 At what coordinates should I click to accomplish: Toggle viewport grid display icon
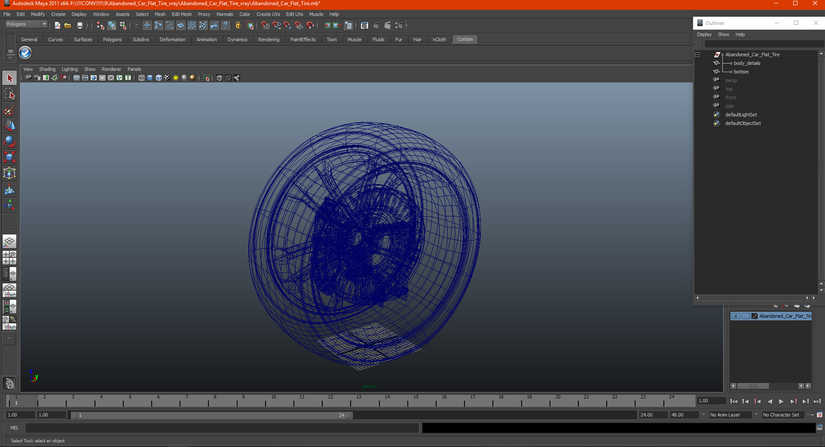[76, 78]
